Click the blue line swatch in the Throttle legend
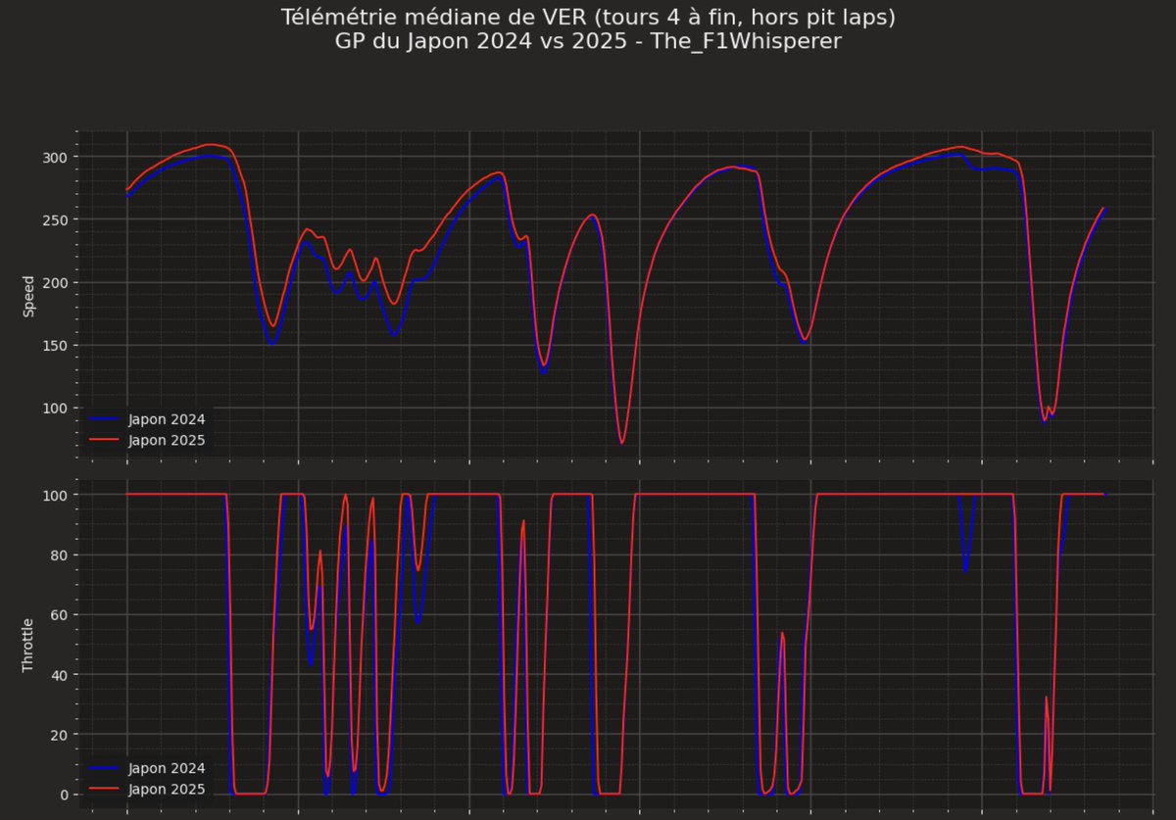Image resolution: width=1176 pixels, height=820 pixels. click(104, 767)
